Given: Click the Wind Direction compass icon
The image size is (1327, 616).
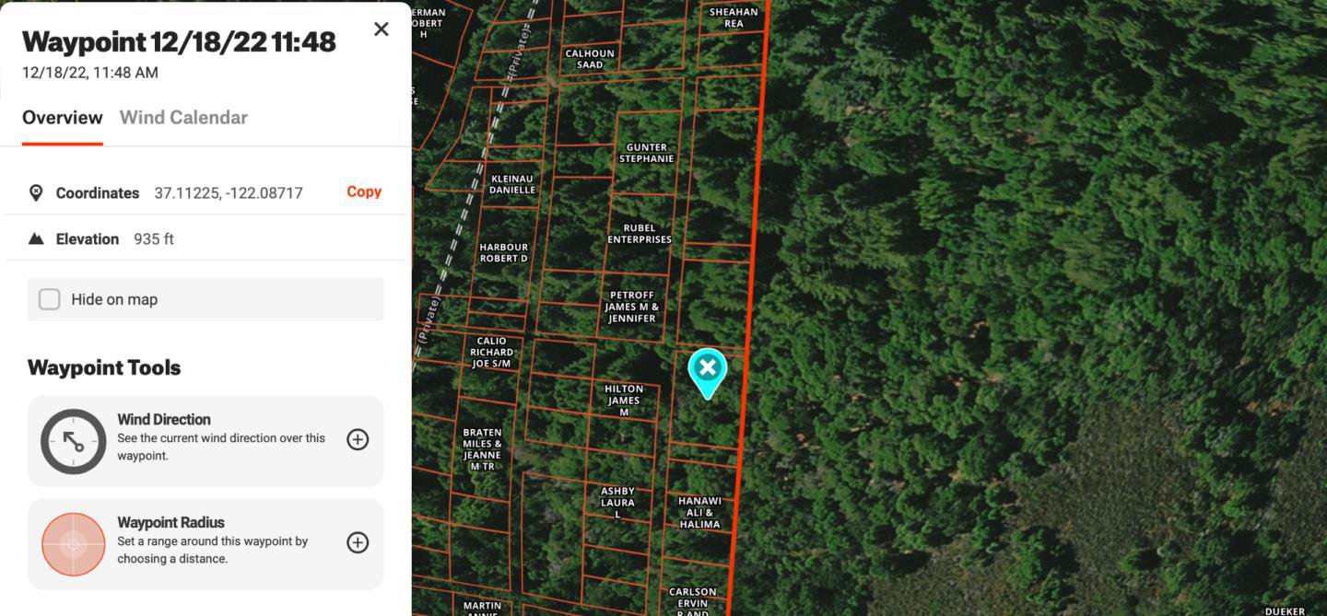Looking at the screenshot, I should tap(74, 441).
